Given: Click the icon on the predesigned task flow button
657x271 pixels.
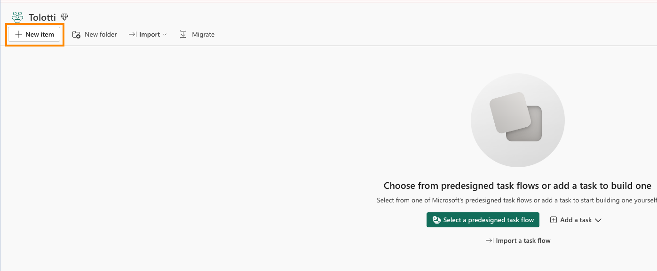Looking at the screenshot, I should point(436,220).
